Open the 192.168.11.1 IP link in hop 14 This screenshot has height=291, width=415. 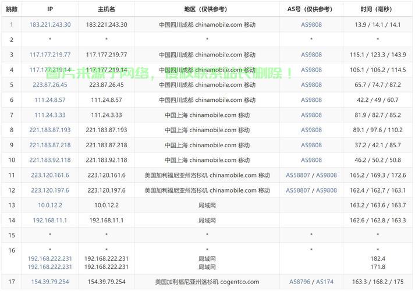coord(50,221)
